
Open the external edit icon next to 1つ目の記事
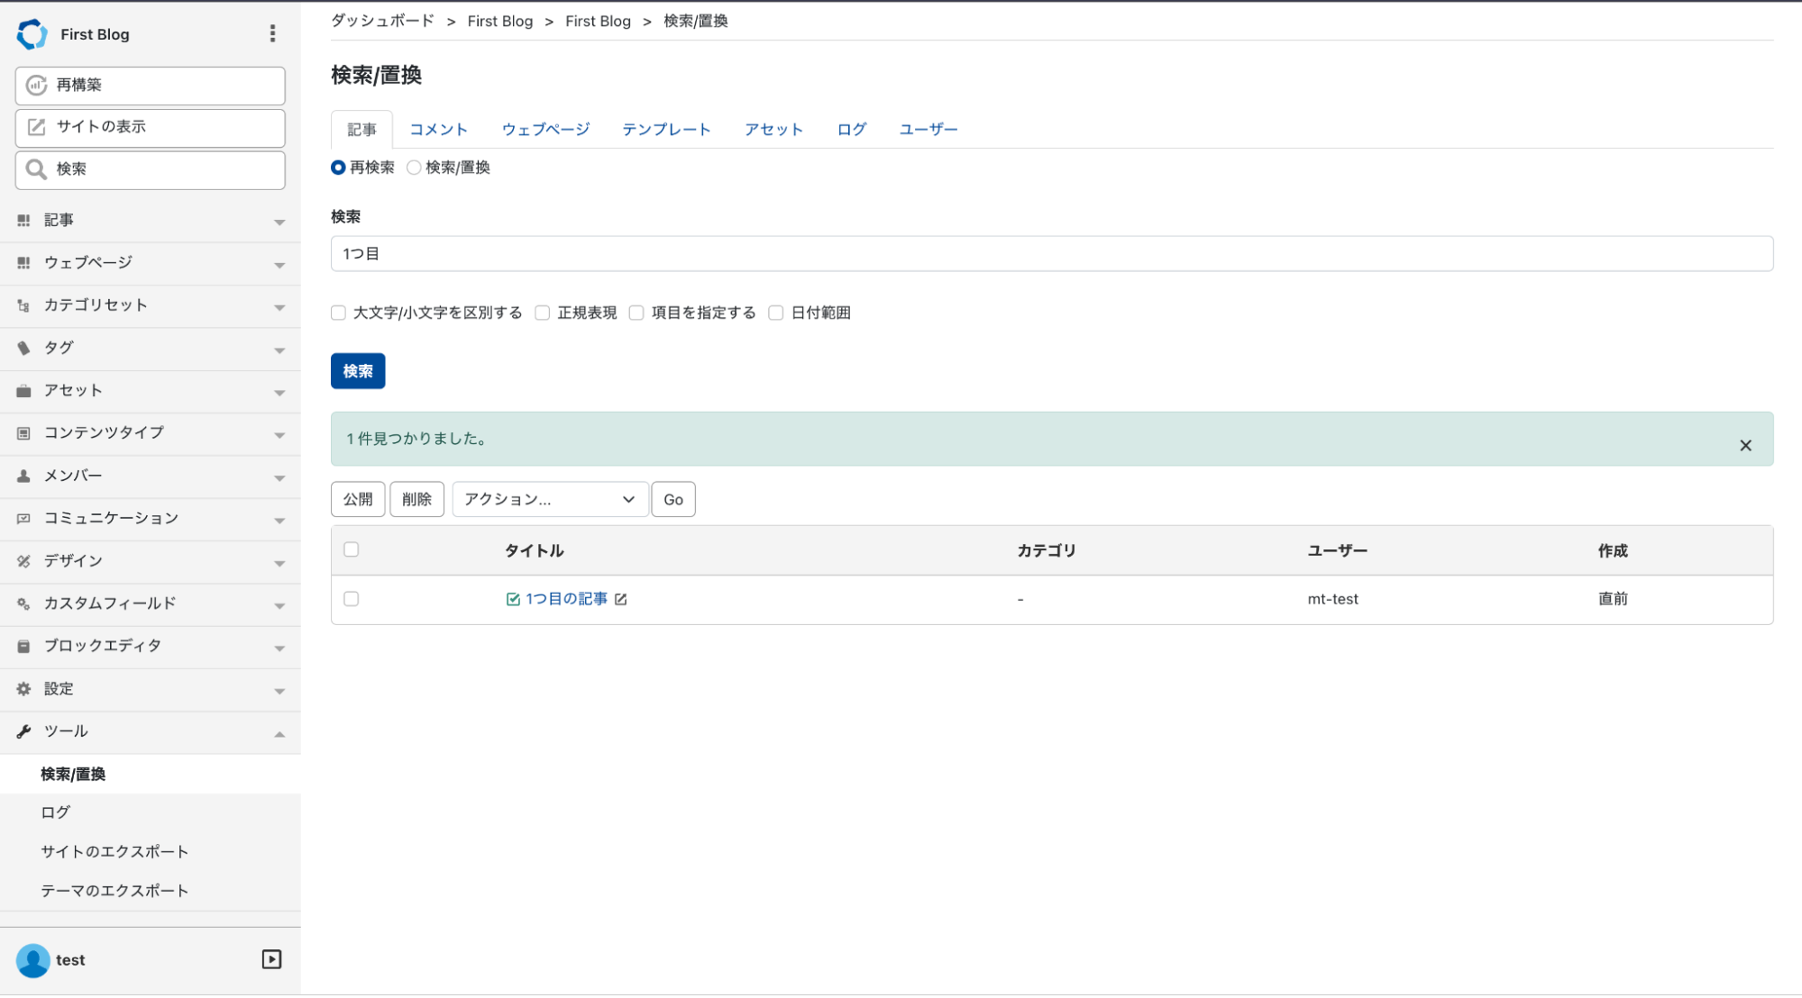coord(621,599)
